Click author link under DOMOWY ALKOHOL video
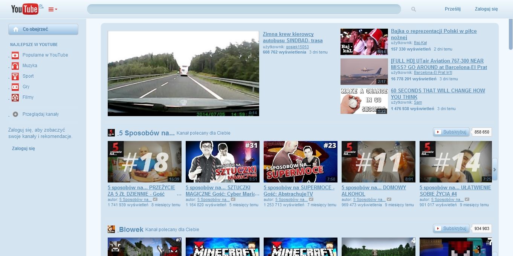Screen dimensions: 513x256 (x=369, y=199)
